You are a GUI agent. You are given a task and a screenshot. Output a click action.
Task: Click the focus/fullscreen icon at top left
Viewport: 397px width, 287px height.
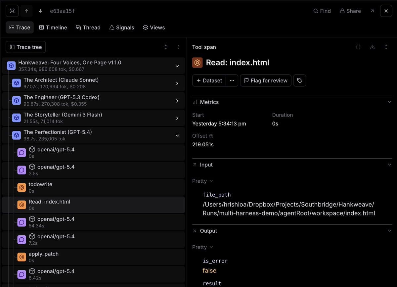pos(12,11)
